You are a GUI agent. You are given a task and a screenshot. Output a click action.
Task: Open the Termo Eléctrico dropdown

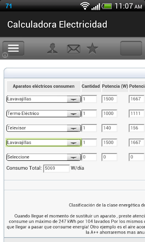point(43,113)
